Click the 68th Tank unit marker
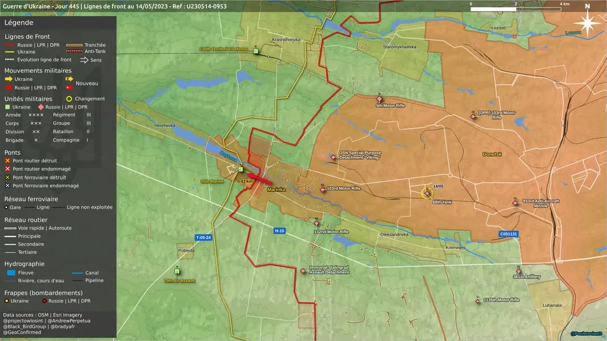 [427, 193]
